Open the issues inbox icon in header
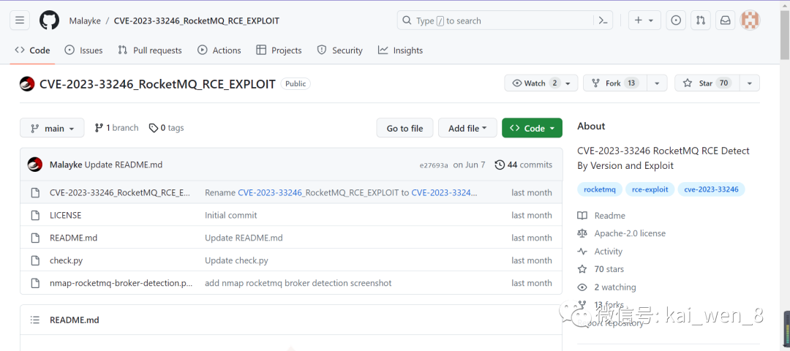Image resolution: width=790 pixels, height=351 pixels. [x=676, y=20]
